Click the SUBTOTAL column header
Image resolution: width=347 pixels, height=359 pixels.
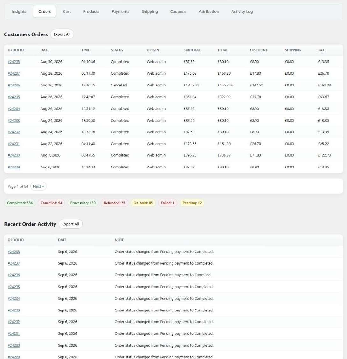click(x=192, y=50)
